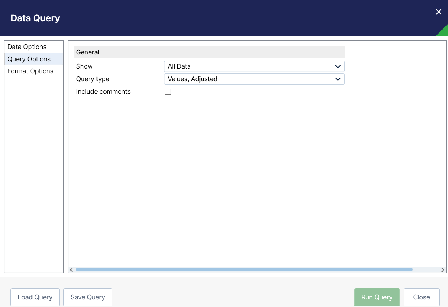Click the left scroll arrow on horizontal scrollbar
The image size is (448, 307).
[72, 270]
